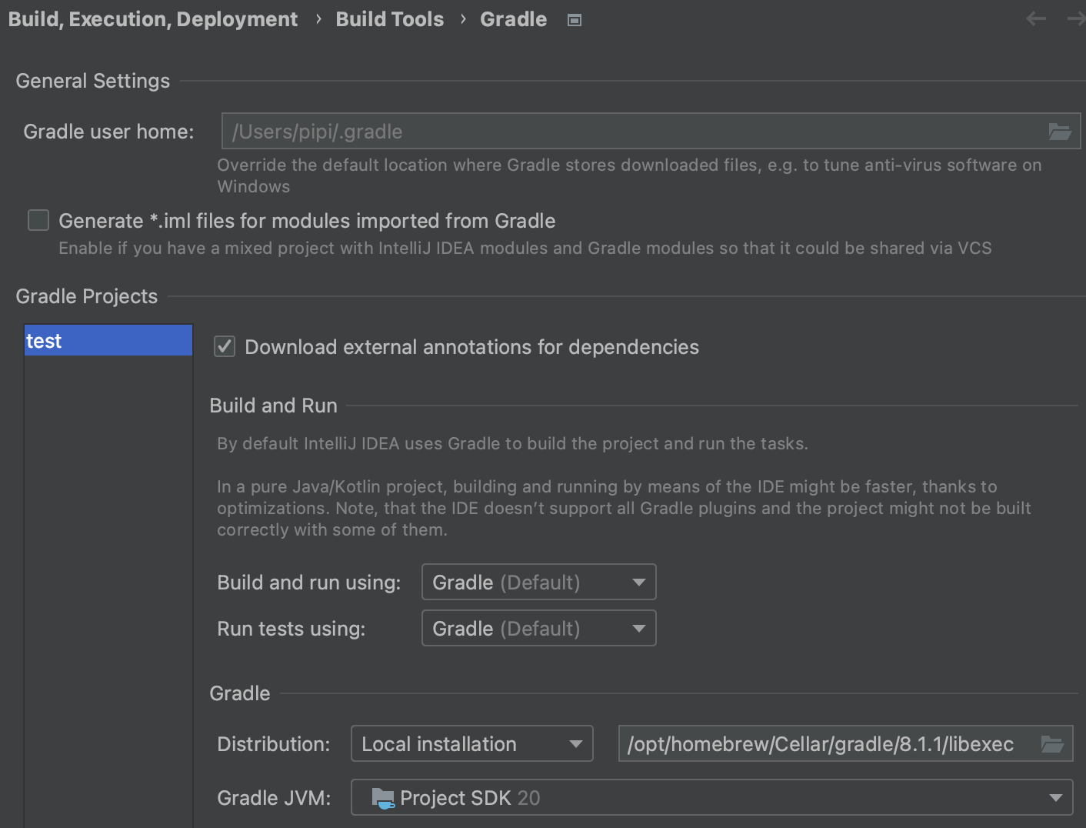Click the back navigation arrow

pos(1035,19)
